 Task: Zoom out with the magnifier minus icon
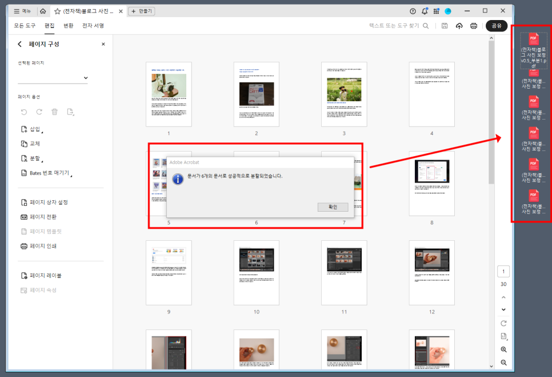point(504,363)
